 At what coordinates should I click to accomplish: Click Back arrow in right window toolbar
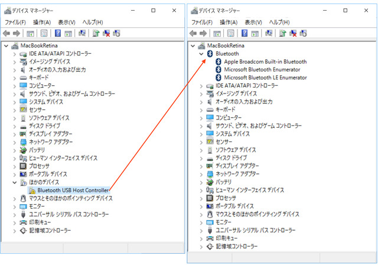(193, 33)
